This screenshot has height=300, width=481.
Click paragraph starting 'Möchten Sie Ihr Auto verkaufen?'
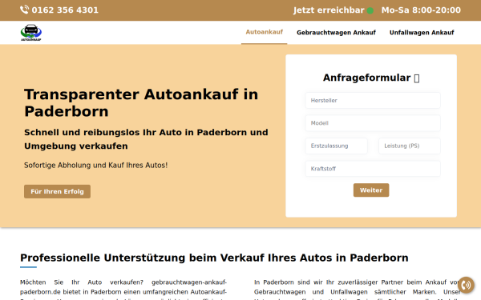tap(123, 290)
